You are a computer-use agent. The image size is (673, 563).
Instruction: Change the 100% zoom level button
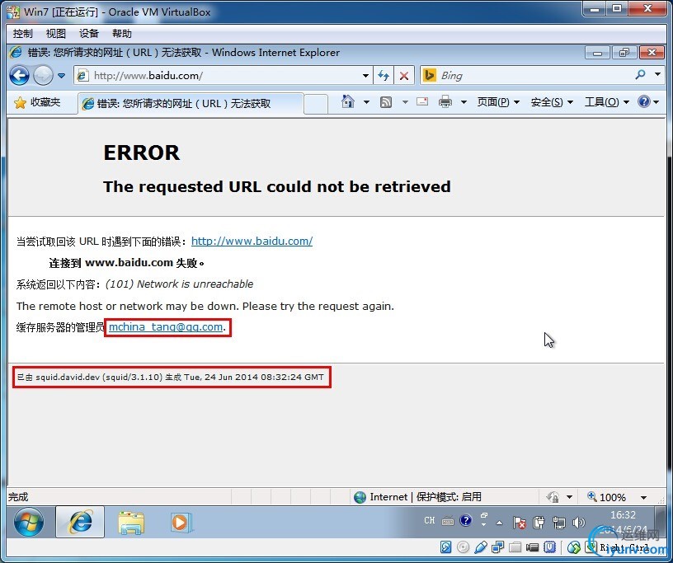tap(606, 497)
